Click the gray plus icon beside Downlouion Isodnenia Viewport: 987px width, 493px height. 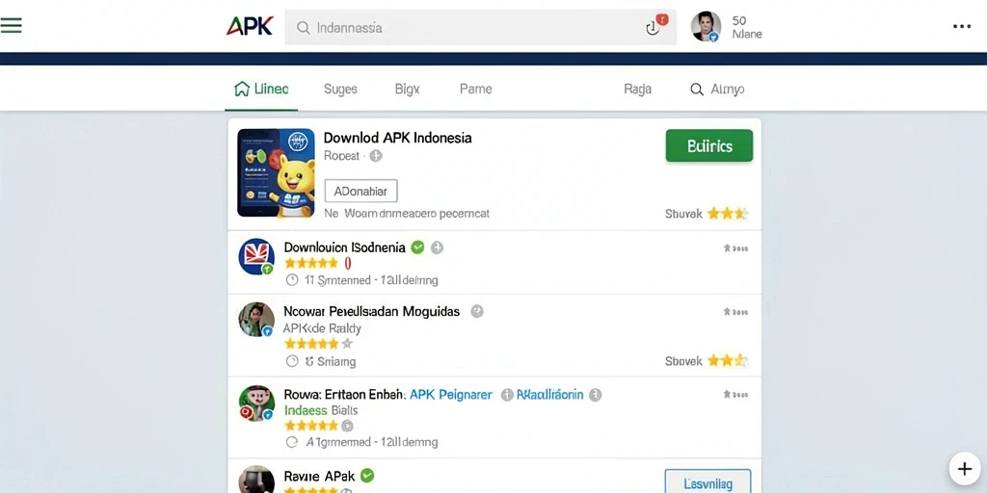(x=437, y=247)
